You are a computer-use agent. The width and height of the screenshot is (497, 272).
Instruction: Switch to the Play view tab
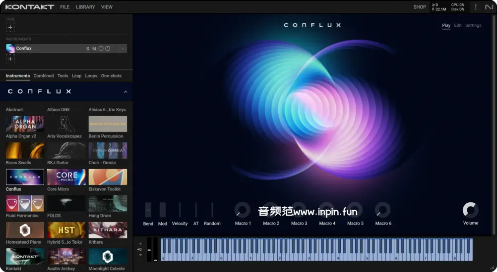[446, 26]
